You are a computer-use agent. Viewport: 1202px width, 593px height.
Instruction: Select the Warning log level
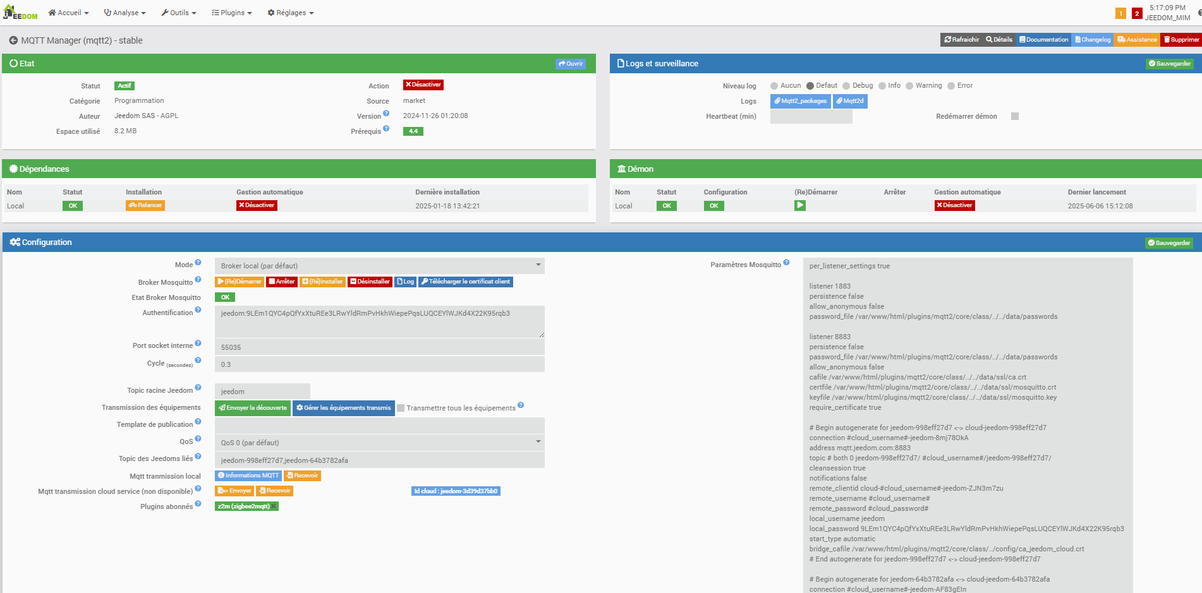909,86
